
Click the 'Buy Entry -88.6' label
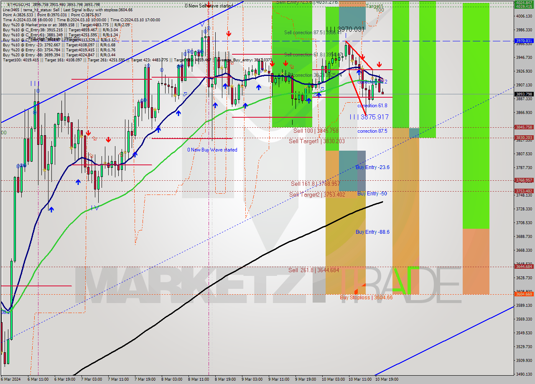372,232
